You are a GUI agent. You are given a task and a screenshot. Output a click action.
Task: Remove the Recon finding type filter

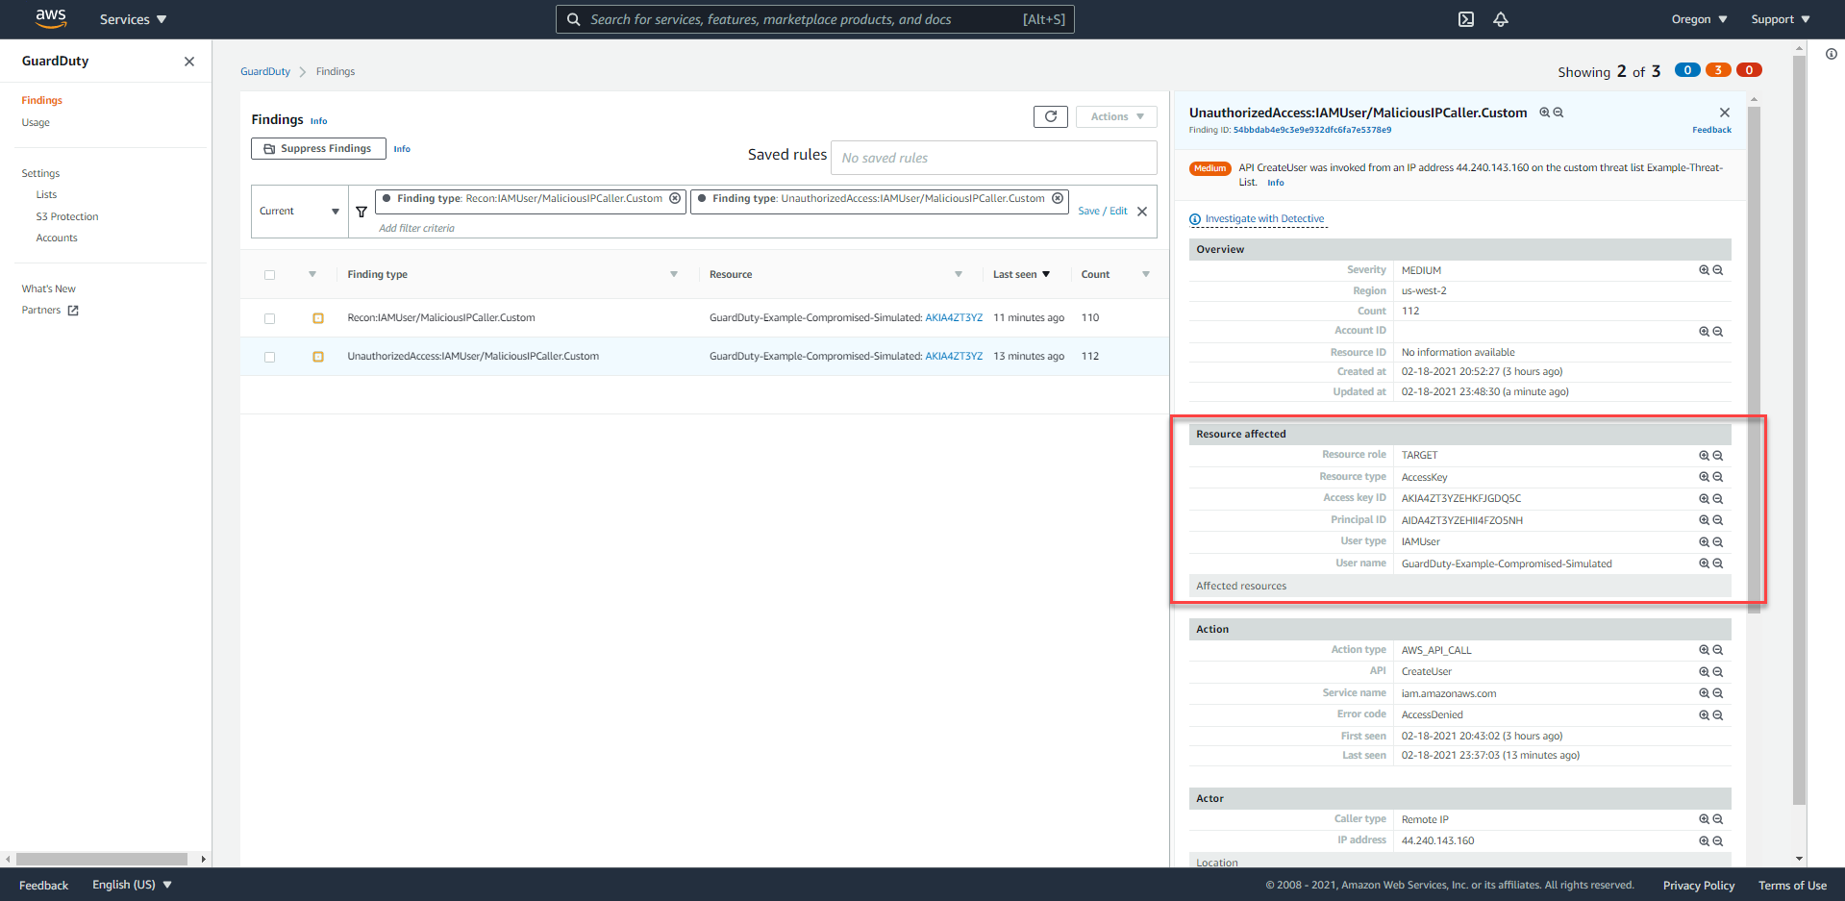675,198
